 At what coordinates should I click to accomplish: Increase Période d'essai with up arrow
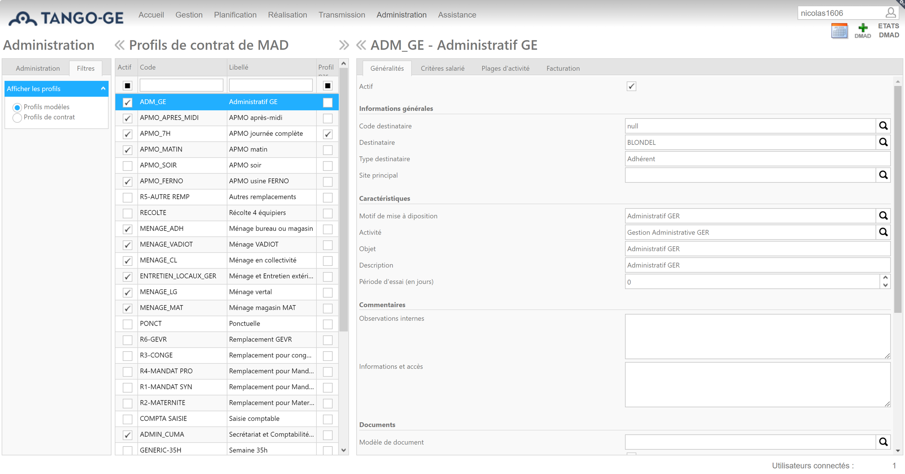click(x=885, y=278)
